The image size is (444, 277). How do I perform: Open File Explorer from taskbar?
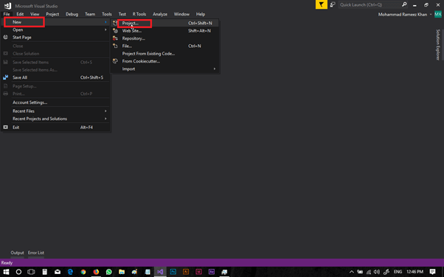coord(122,272)
